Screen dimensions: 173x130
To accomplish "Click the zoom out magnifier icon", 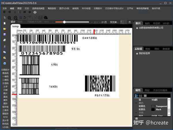I will pyautogui.click(x=16, y=18).
